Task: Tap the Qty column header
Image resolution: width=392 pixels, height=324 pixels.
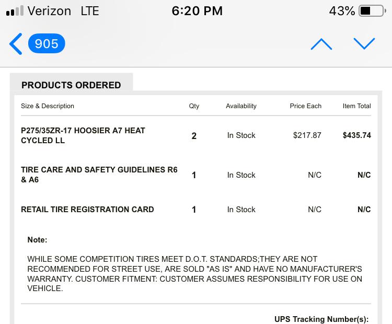Action: [x=194, y=106]
